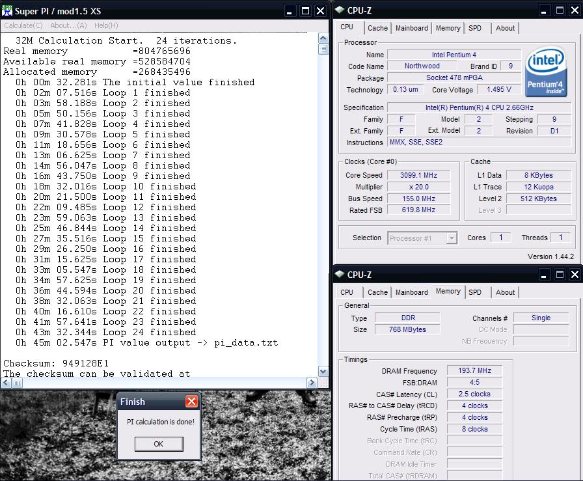Open About tab in bottom CPU-Z window
Viewport: 583px width, 481px height.
point(506,292)
